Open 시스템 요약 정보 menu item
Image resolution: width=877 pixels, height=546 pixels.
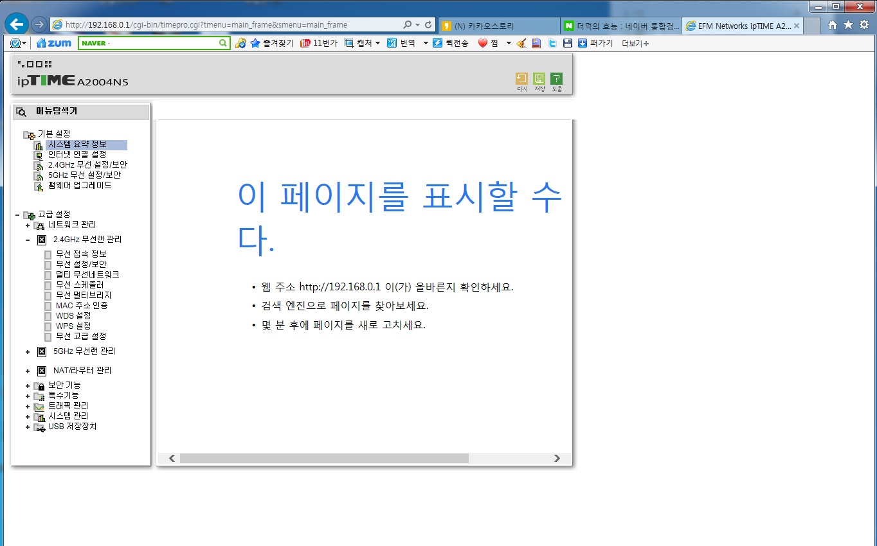(x=77, y=145)
